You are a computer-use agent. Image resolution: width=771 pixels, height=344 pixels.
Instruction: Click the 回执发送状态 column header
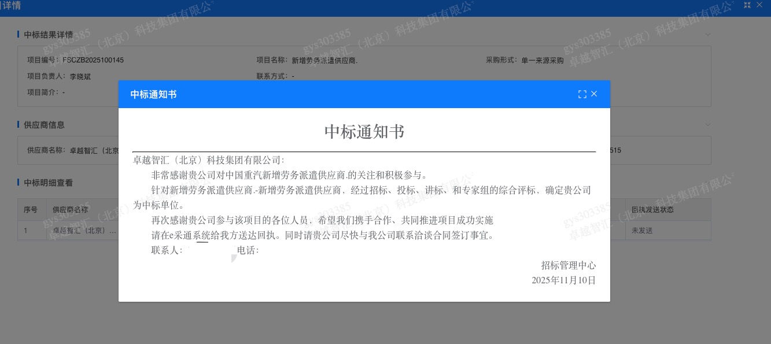coord(652,210)
